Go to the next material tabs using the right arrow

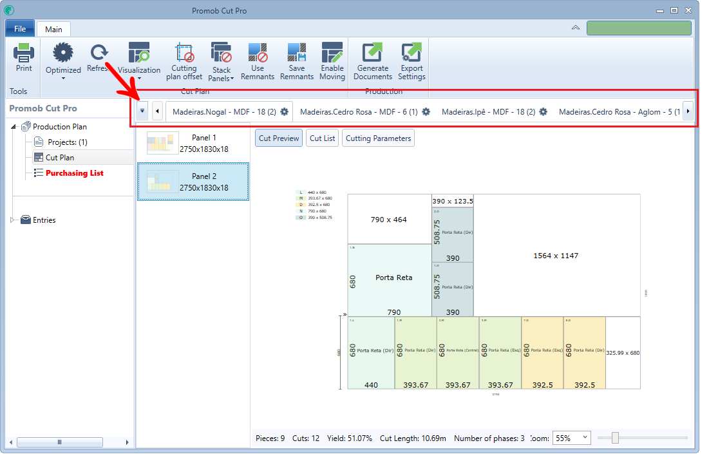point(688,111)
